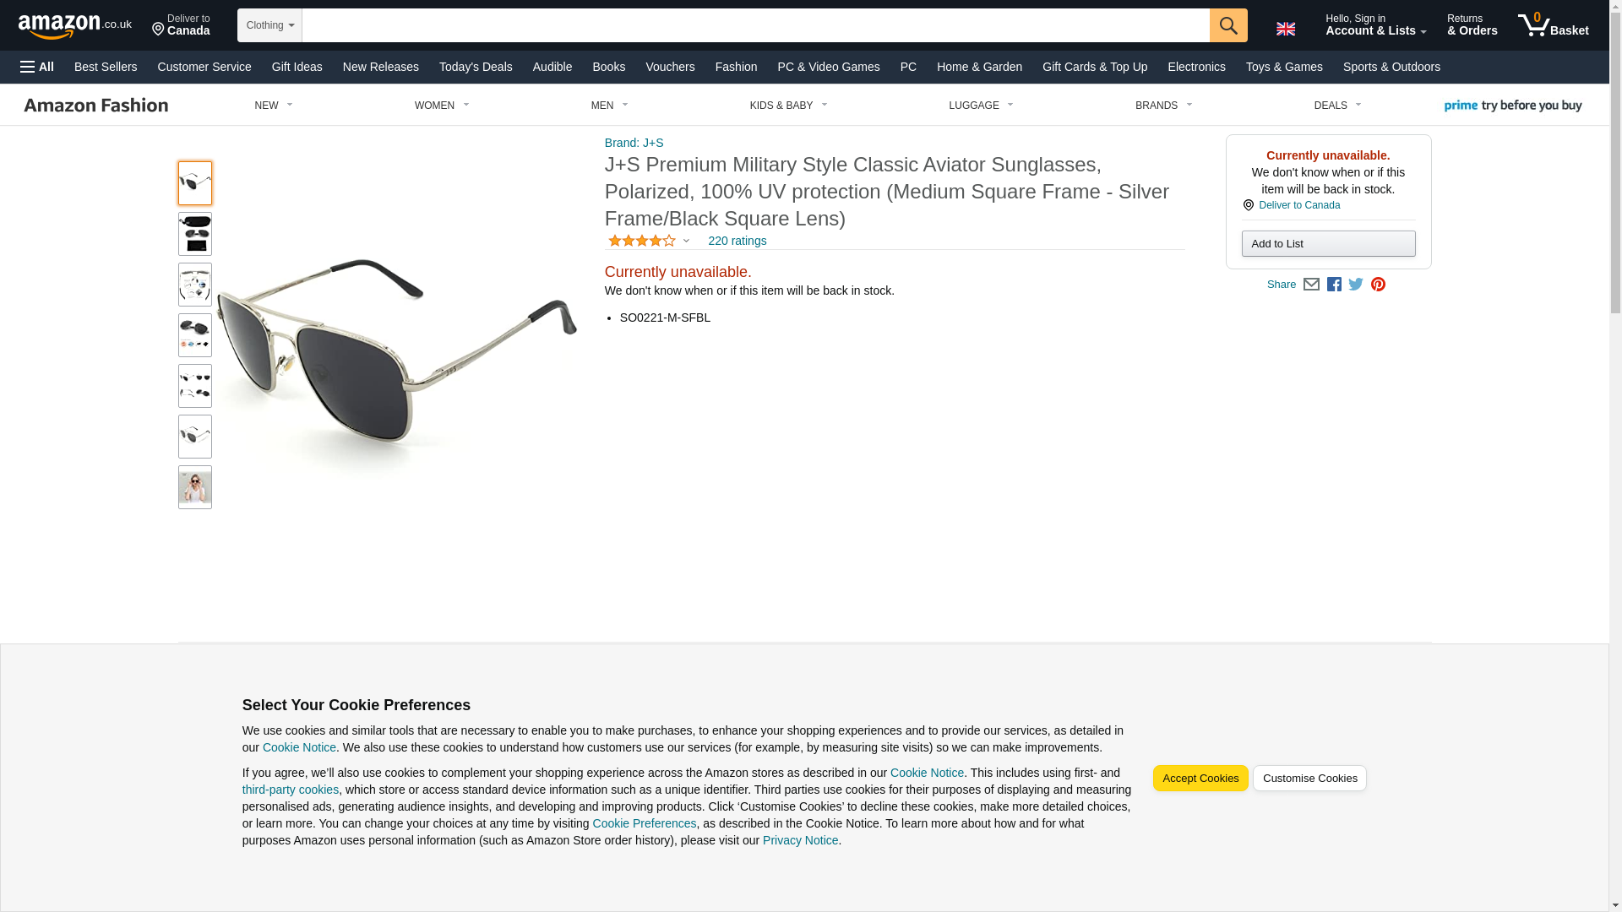Expand the star rating breakdown popover

tap(649, 241)
